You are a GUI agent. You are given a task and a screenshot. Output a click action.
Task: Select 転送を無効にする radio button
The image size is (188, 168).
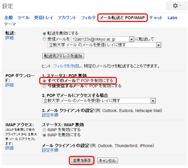tap(44, 33)
